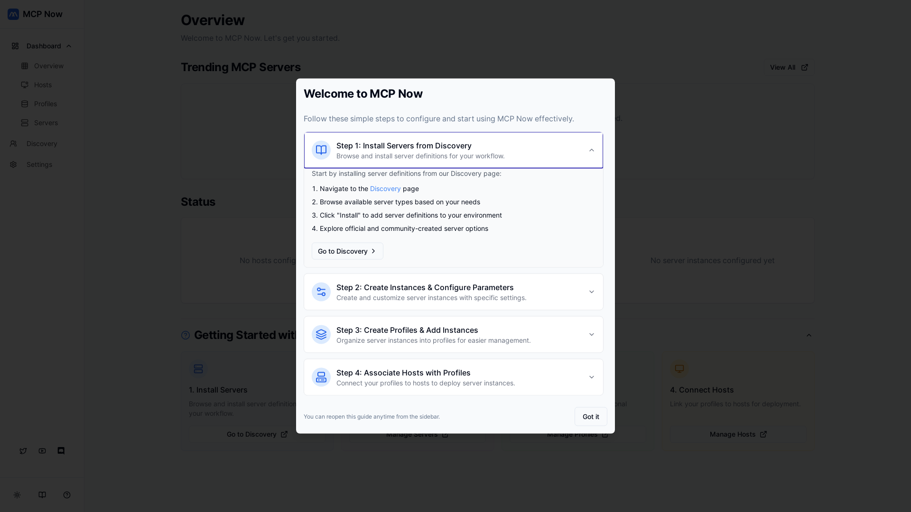Click the Overview table icon in sidebar

[25, 66]
